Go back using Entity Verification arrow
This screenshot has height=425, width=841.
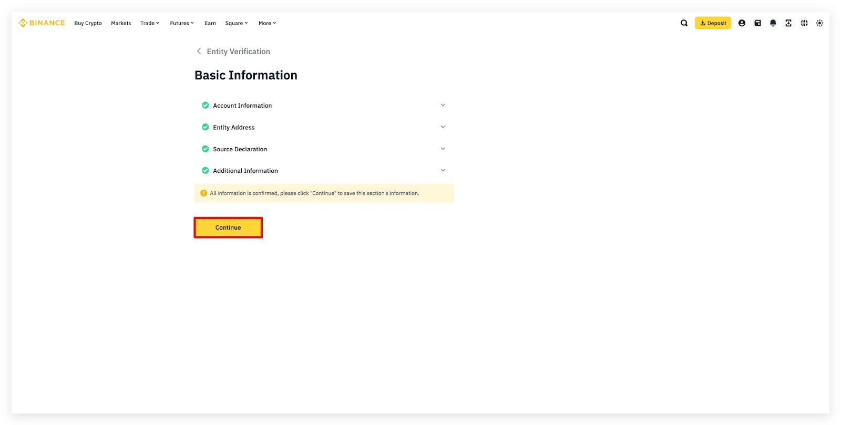coord(199,51)
